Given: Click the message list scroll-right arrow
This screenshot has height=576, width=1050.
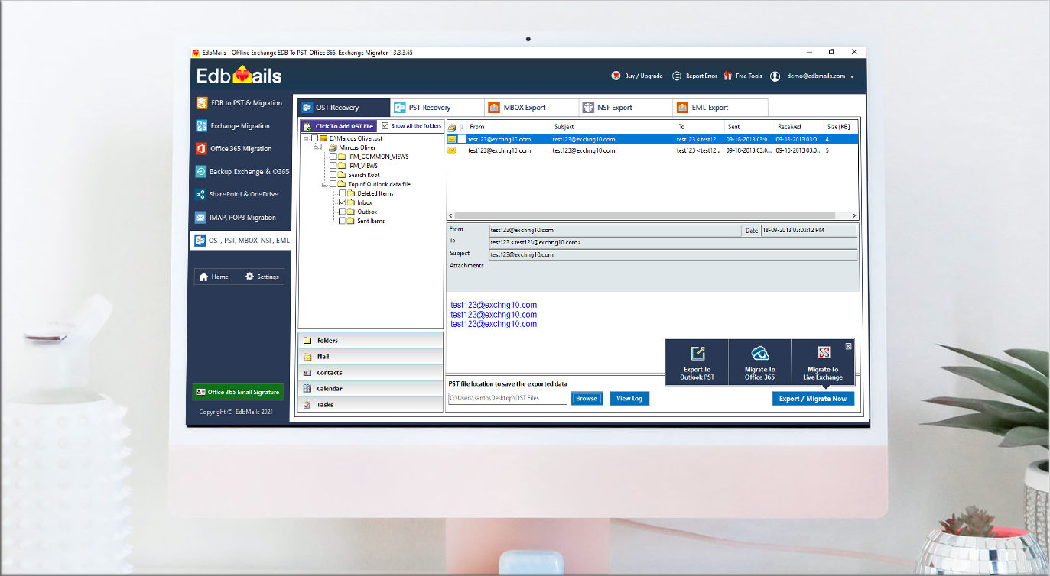Looking at the screenshot, I should [x=854, y=216].
